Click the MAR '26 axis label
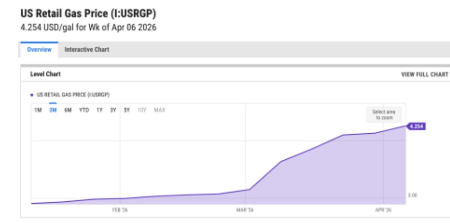Screen dimensions: 450x223 click(x=244, y=210)
